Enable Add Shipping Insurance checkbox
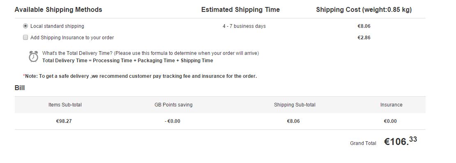The image size is (456, 163). click(x=25, y=37)
